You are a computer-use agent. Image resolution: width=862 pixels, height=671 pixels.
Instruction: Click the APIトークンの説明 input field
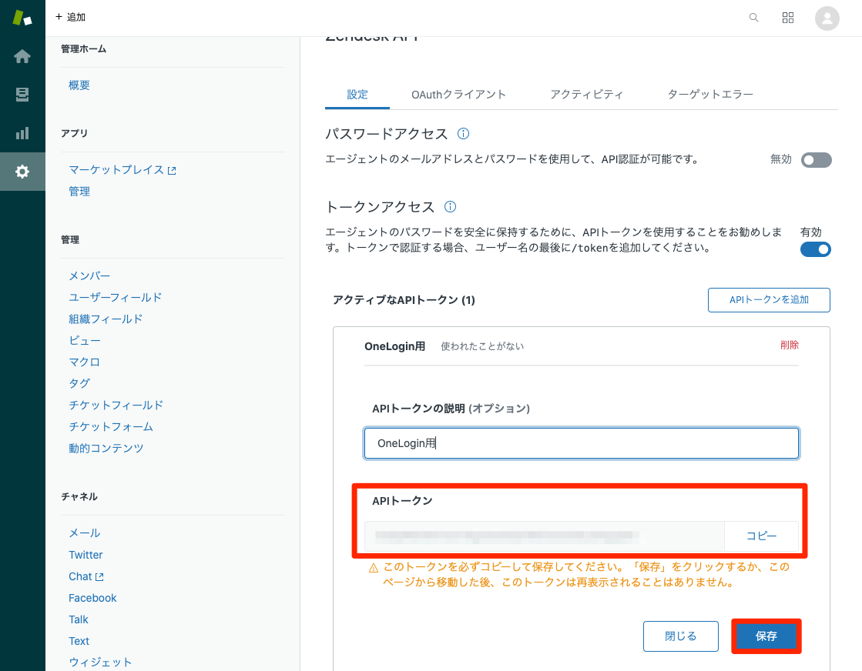581,443
